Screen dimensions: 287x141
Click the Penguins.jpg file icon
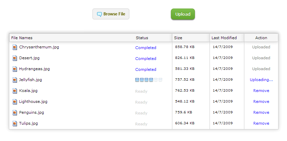(x=15, y=113)
